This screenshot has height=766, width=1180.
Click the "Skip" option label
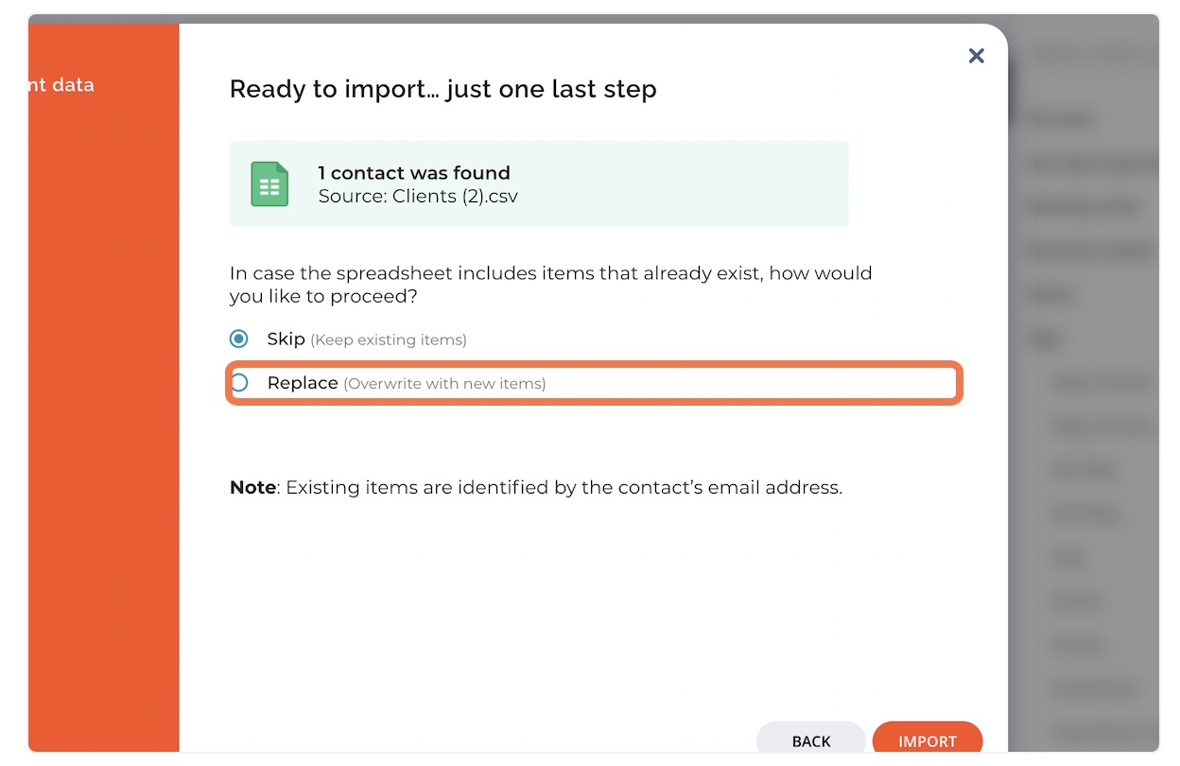pos(286,339)
